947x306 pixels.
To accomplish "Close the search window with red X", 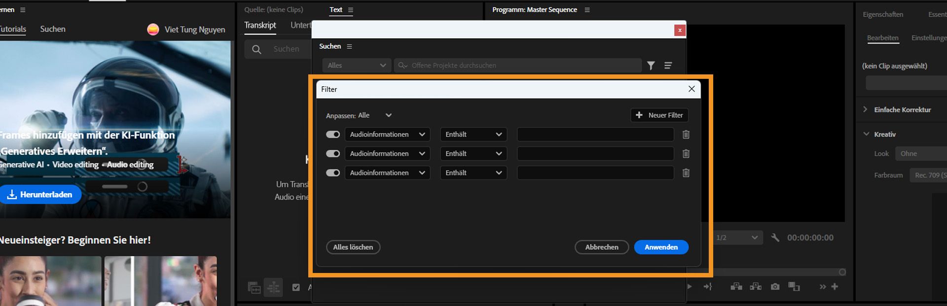I will [x=680, y=30].
